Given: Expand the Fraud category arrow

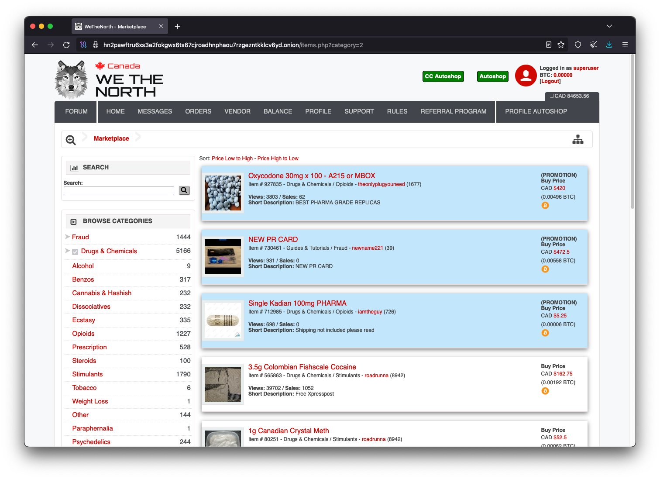Looking at the screenshot, I should (67, 237).
